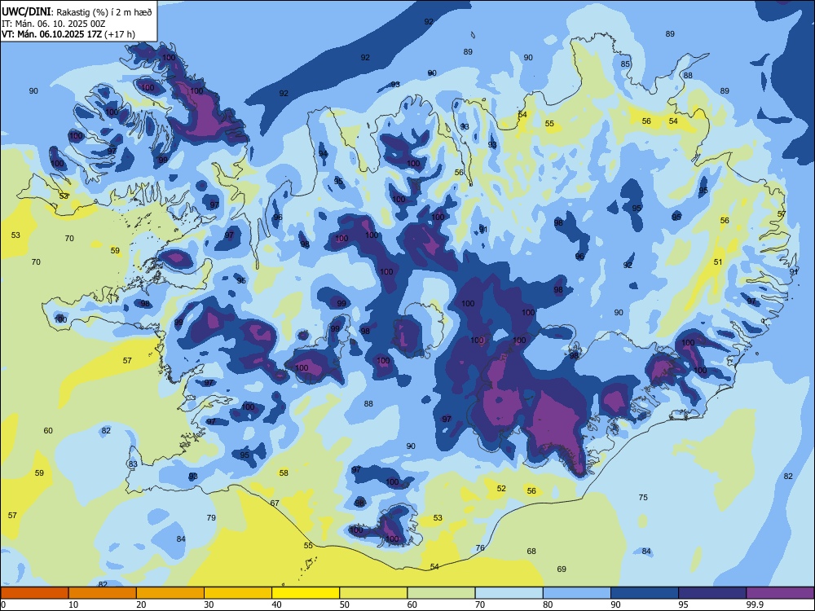Click the humidity value '67' on the south coast

275,503
